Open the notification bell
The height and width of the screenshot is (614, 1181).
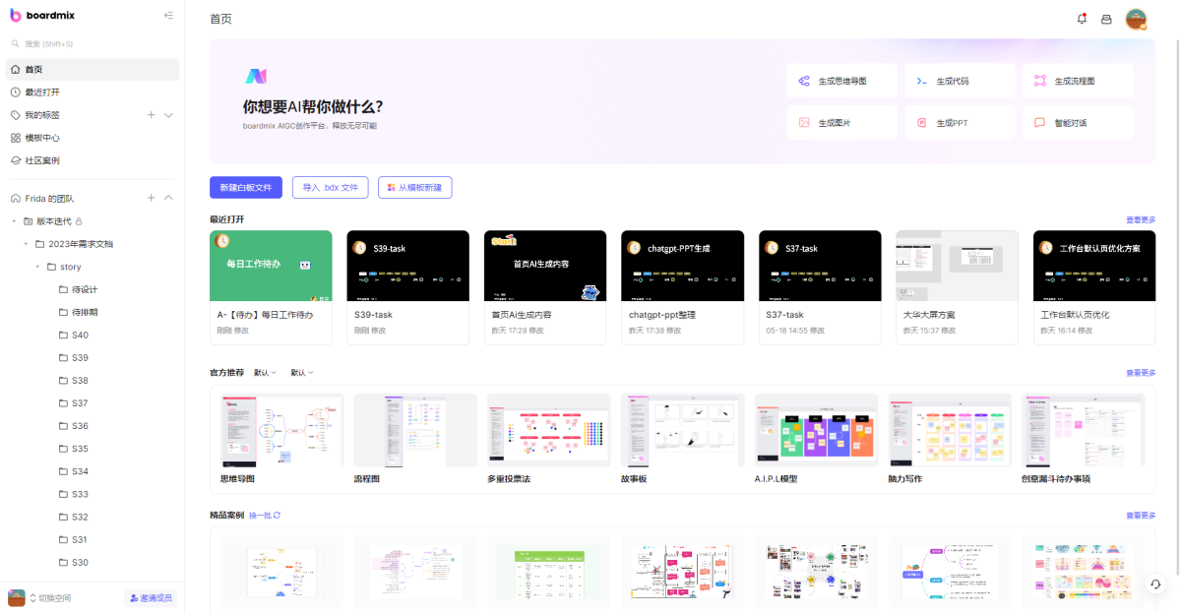coord(1081,17)
